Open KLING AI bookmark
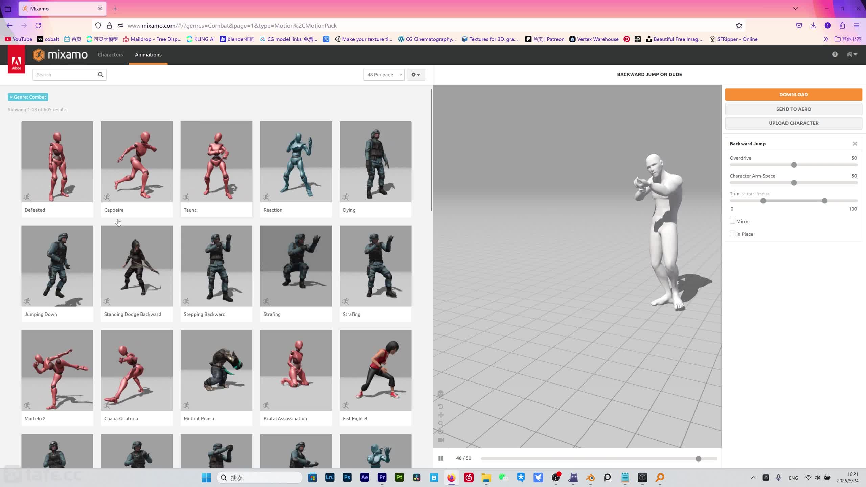Image resolution: width=866 pixels, height=487 pixels. click(201, 39)
